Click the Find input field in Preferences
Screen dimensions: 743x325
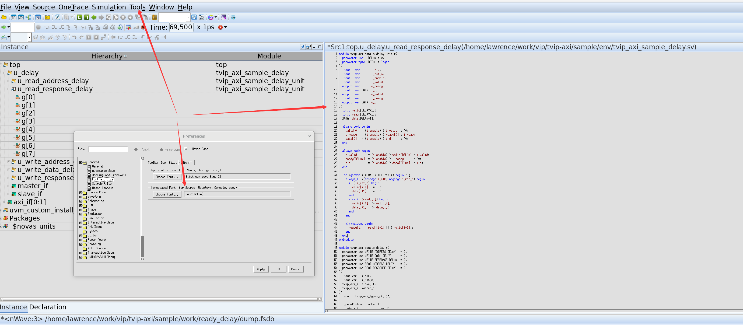(x=108, y=149)
